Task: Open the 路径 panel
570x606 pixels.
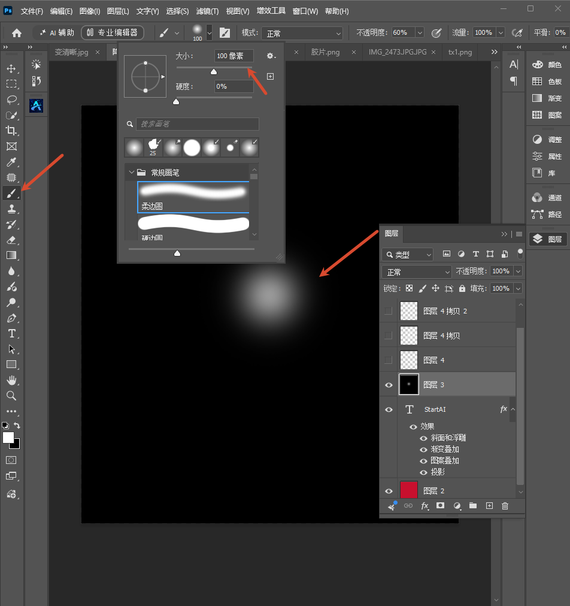Action: pos(548,215)
